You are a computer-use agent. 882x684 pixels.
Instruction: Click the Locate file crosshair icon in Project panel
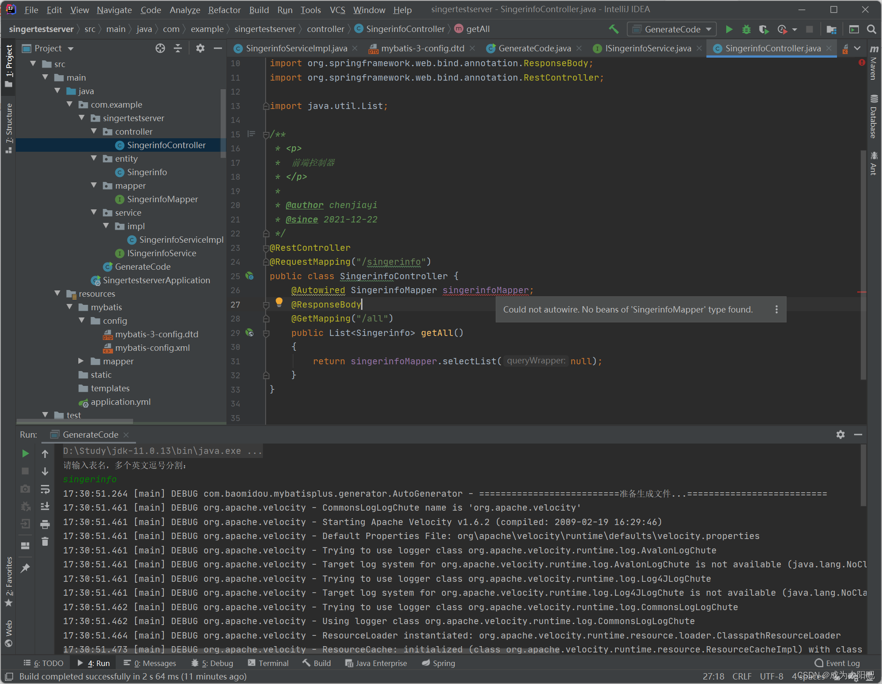[160, 48]
